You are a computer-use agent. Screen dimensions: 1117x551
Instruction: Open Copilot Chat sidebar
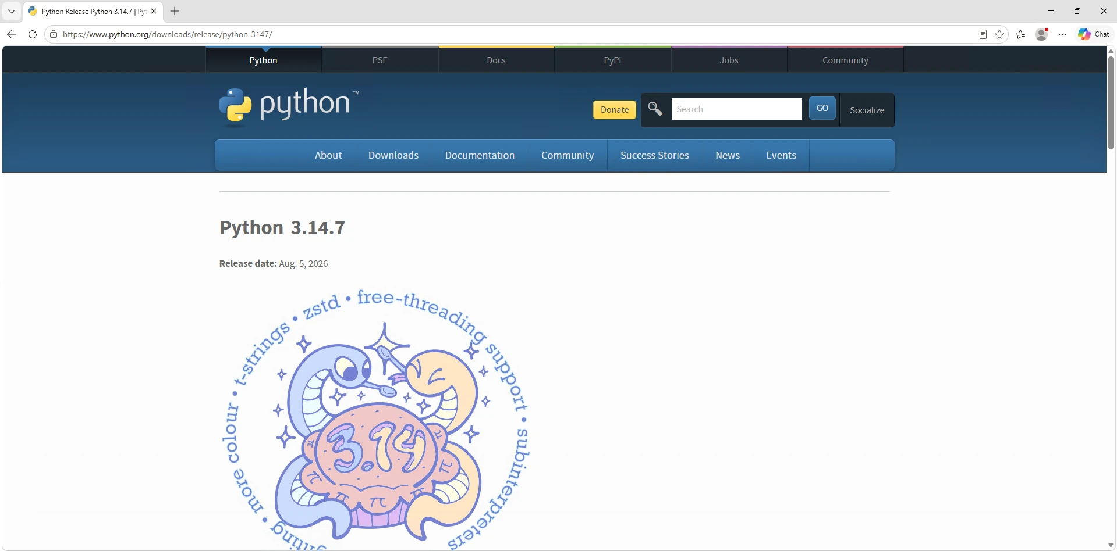click(x=1094, y=34)
